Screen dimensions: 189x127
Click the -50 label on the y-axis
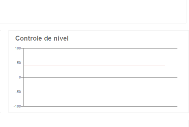(x=18, y=92)
